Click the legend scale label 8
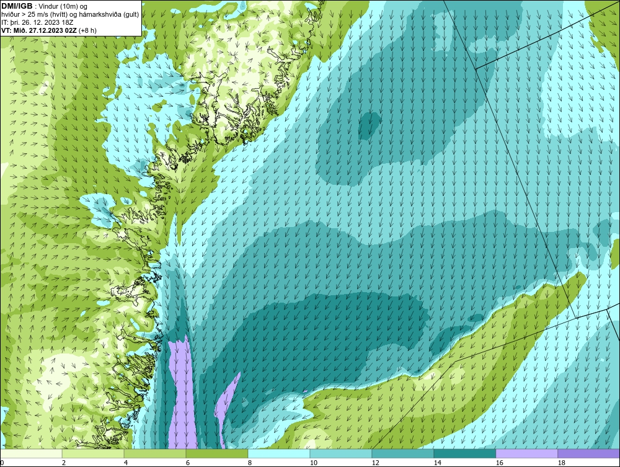The image size is (620, 467). [x=250, y=463]
